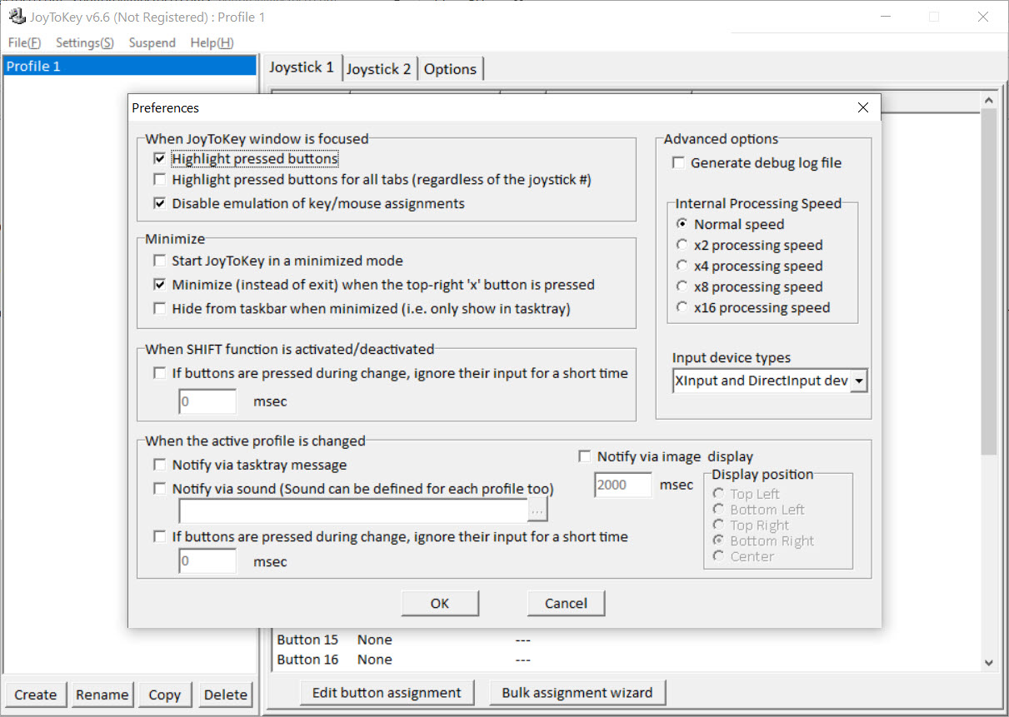Enable 'Notify via image display'
The width and height of the screenshot is (1009, 717).
[x=584, y=456]
